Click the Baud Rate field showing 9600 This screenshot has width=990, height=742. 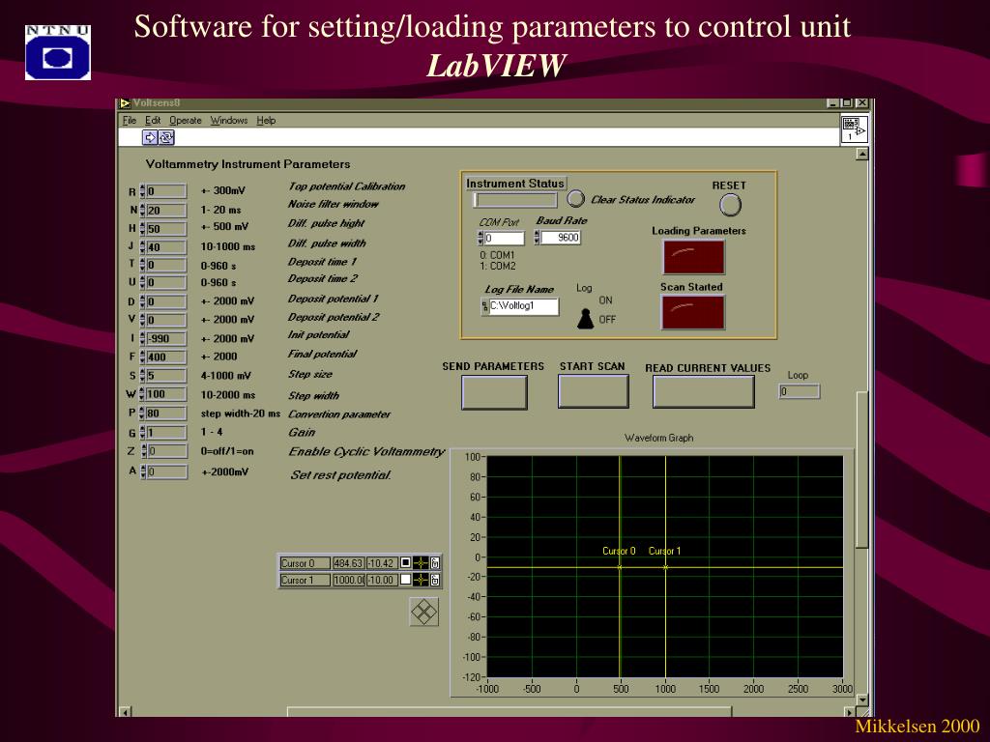click(x=561, y=238)
